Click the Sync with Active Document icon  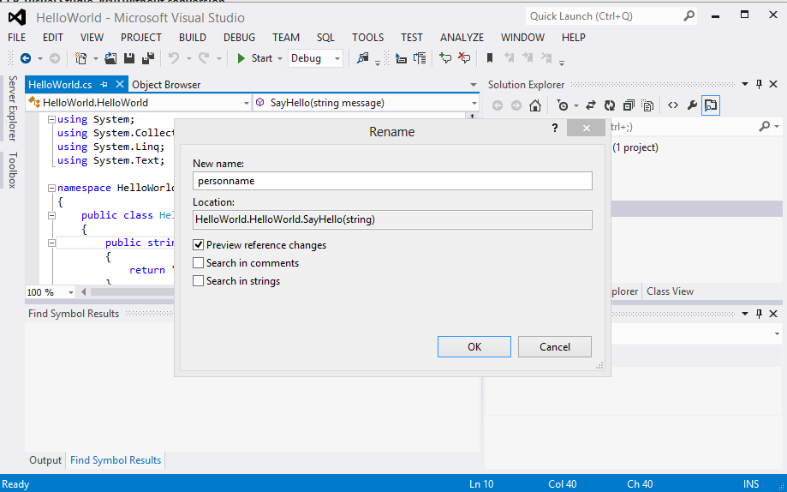point(591,105)
